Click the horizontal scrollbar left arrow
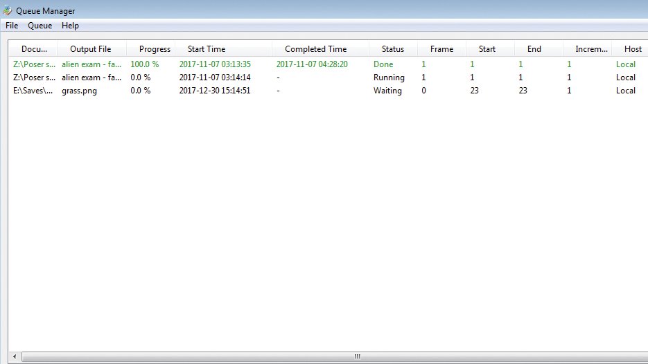 [x=15, y=356]
